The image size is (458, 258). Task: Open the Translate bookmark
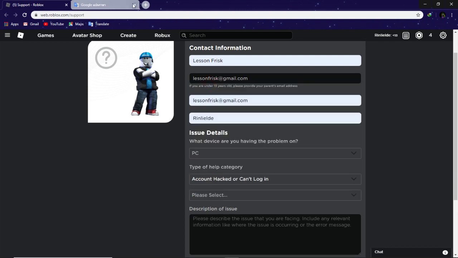pos(99,24)
